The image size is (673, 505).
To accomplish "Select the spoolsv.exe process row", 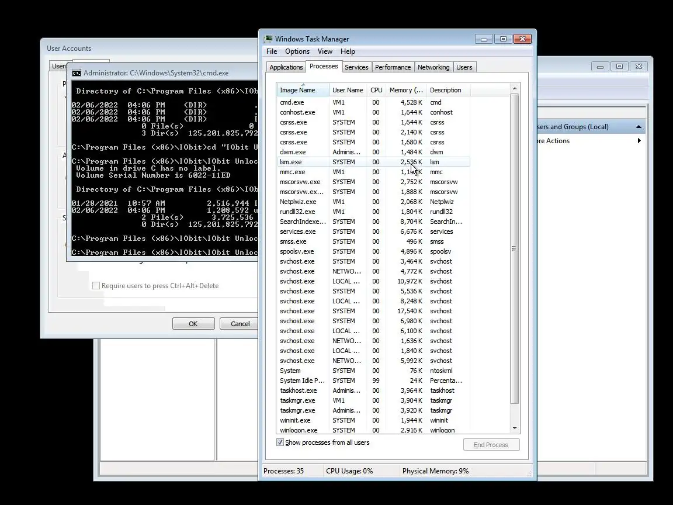I will pyautogui.click(x=373, y=251).
